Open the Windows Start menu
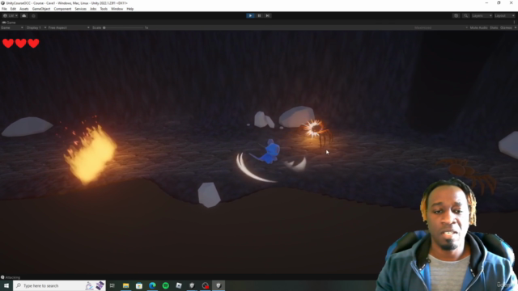The height and width of the screenshot is (291, 518). point(6,285)
